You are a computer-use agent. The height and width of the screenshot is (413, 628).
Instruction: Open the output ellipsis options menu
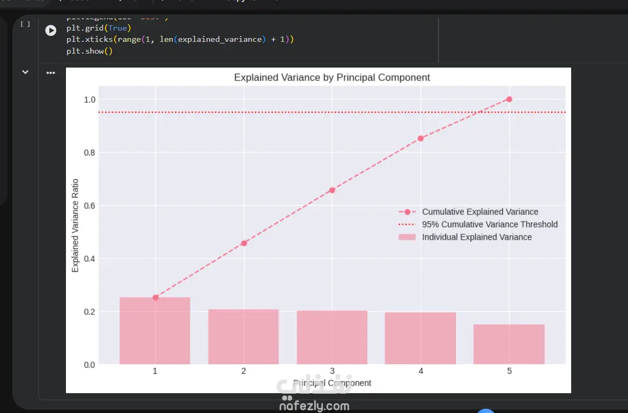(50, 73)
